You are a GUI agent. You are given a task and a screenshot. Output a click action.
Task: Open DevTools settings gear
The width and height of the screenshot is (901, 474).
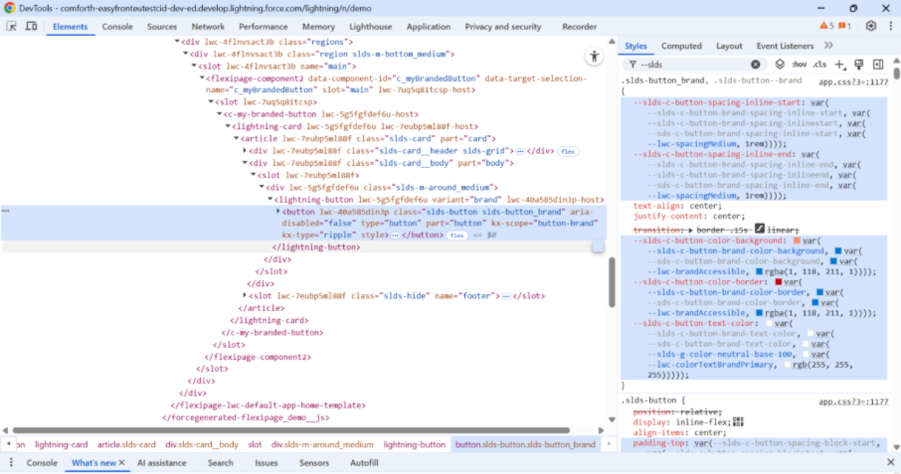[x=871, y=26]
